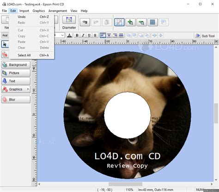Toggle Italic text formatting
The image size is (219, 192).
pyautogui.click(x=83, y=36)
